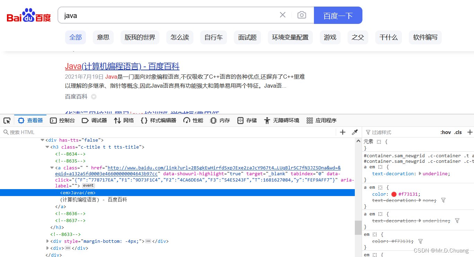Select the <em>Java</em> row
Image resolution: width=474 pixels, height=257 pixels.
(177, 193)
